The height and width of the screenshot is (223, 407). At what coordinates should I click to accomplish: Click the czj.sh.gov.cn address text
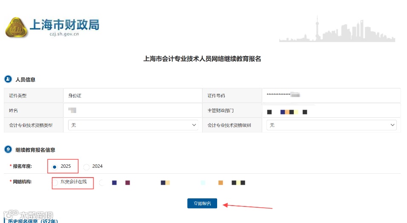click(x=64, y=34)
